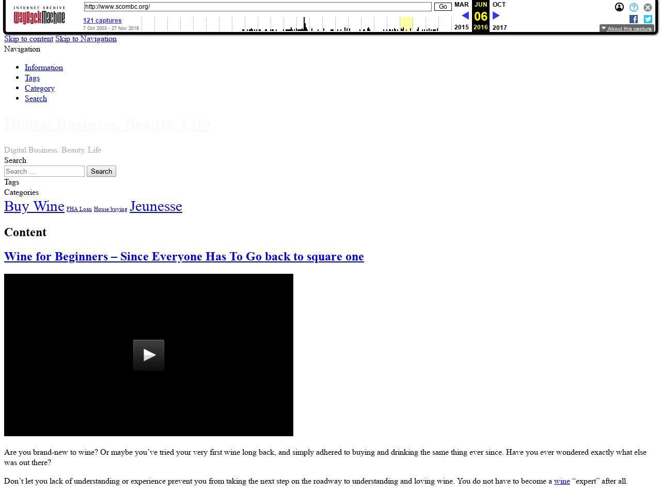Open the 121 captures link
The image size is (661, 495).
coord(102,21)
